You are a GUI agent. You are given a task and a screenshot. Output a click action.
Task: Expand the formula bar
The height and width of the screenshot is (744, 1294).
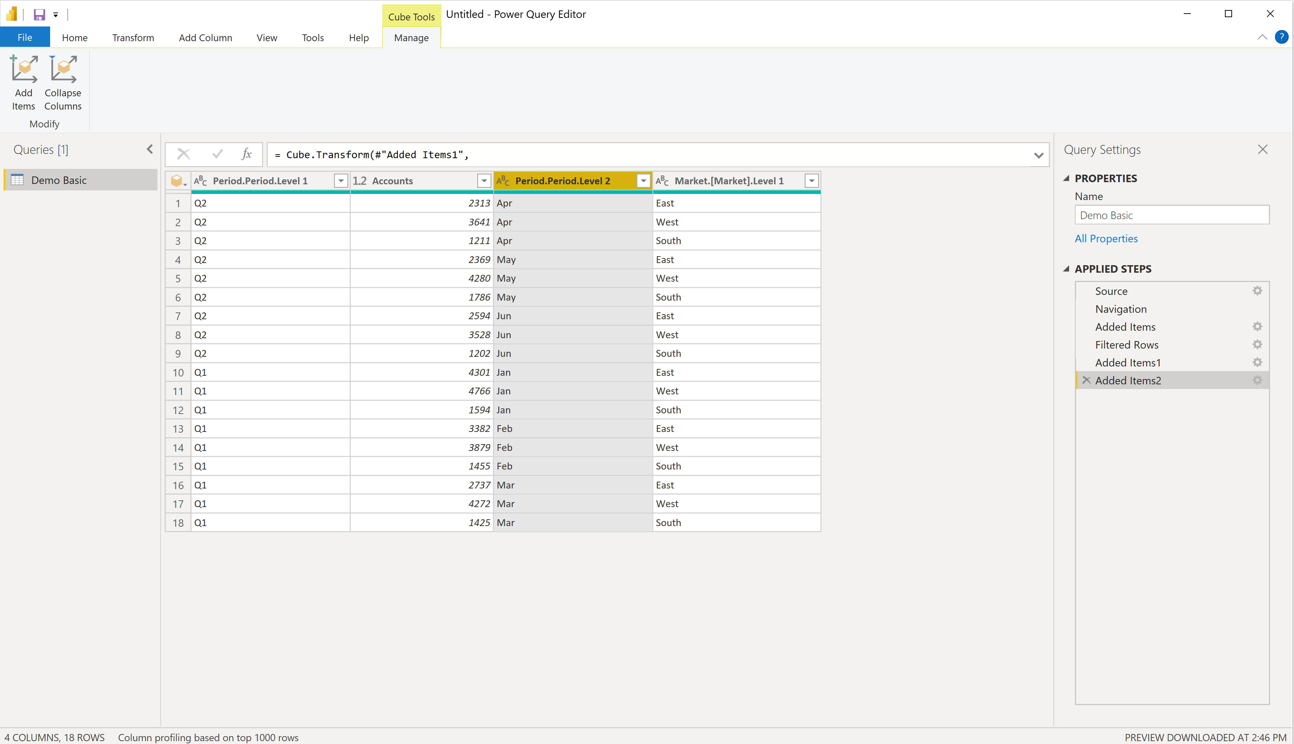coord(1038,155)
